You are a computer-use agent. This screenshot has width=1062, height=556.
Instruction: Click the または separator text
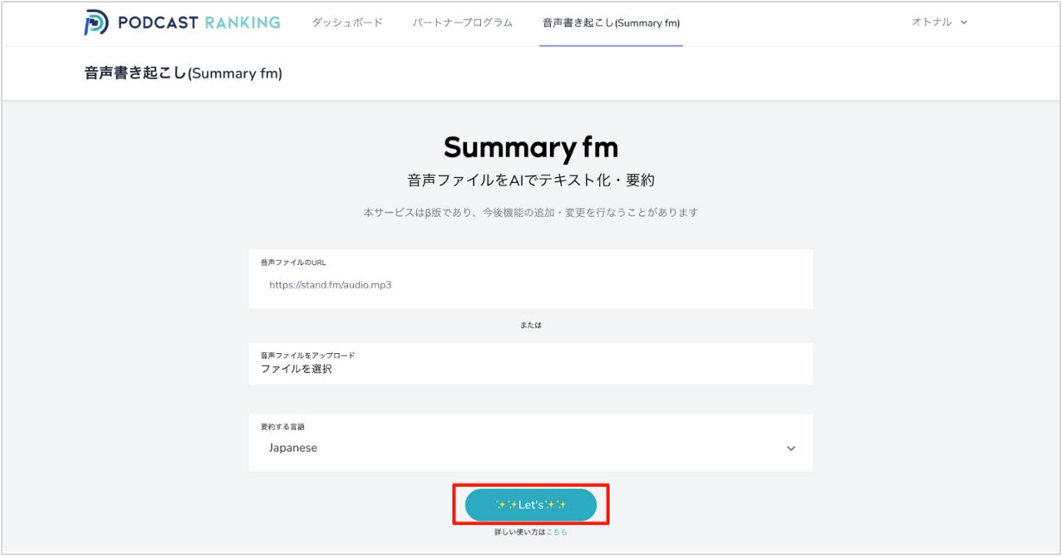point(531,325)
